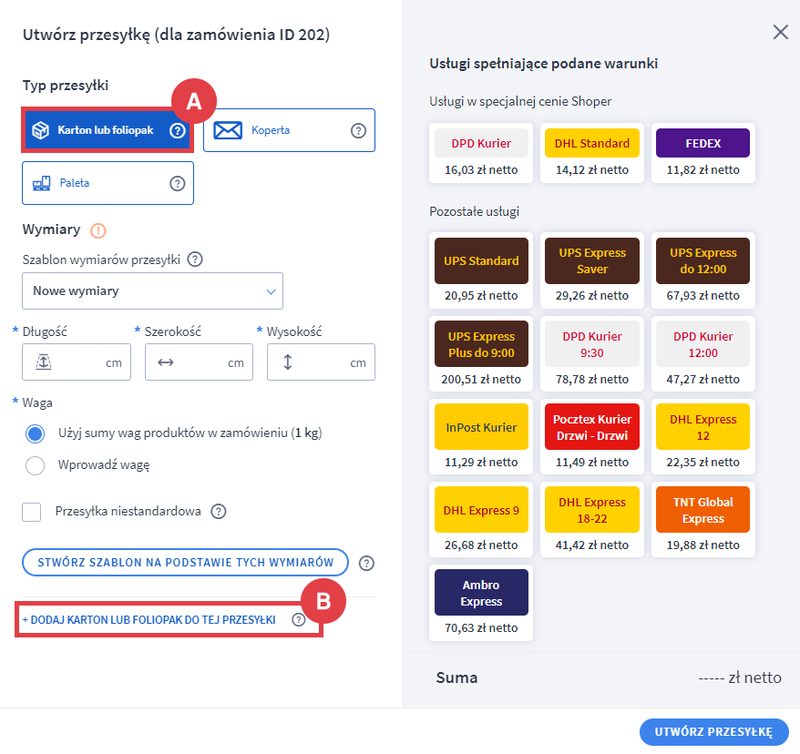
Task: Pick UPS Standard service
Action: [x=481, y=270]
